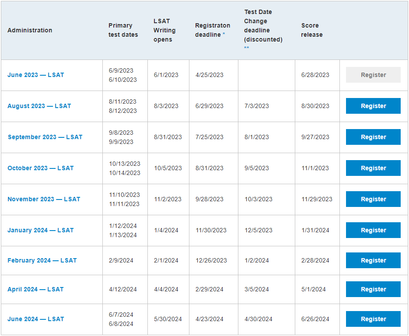Select the score release date 11/29/2023

coord(317,199)
